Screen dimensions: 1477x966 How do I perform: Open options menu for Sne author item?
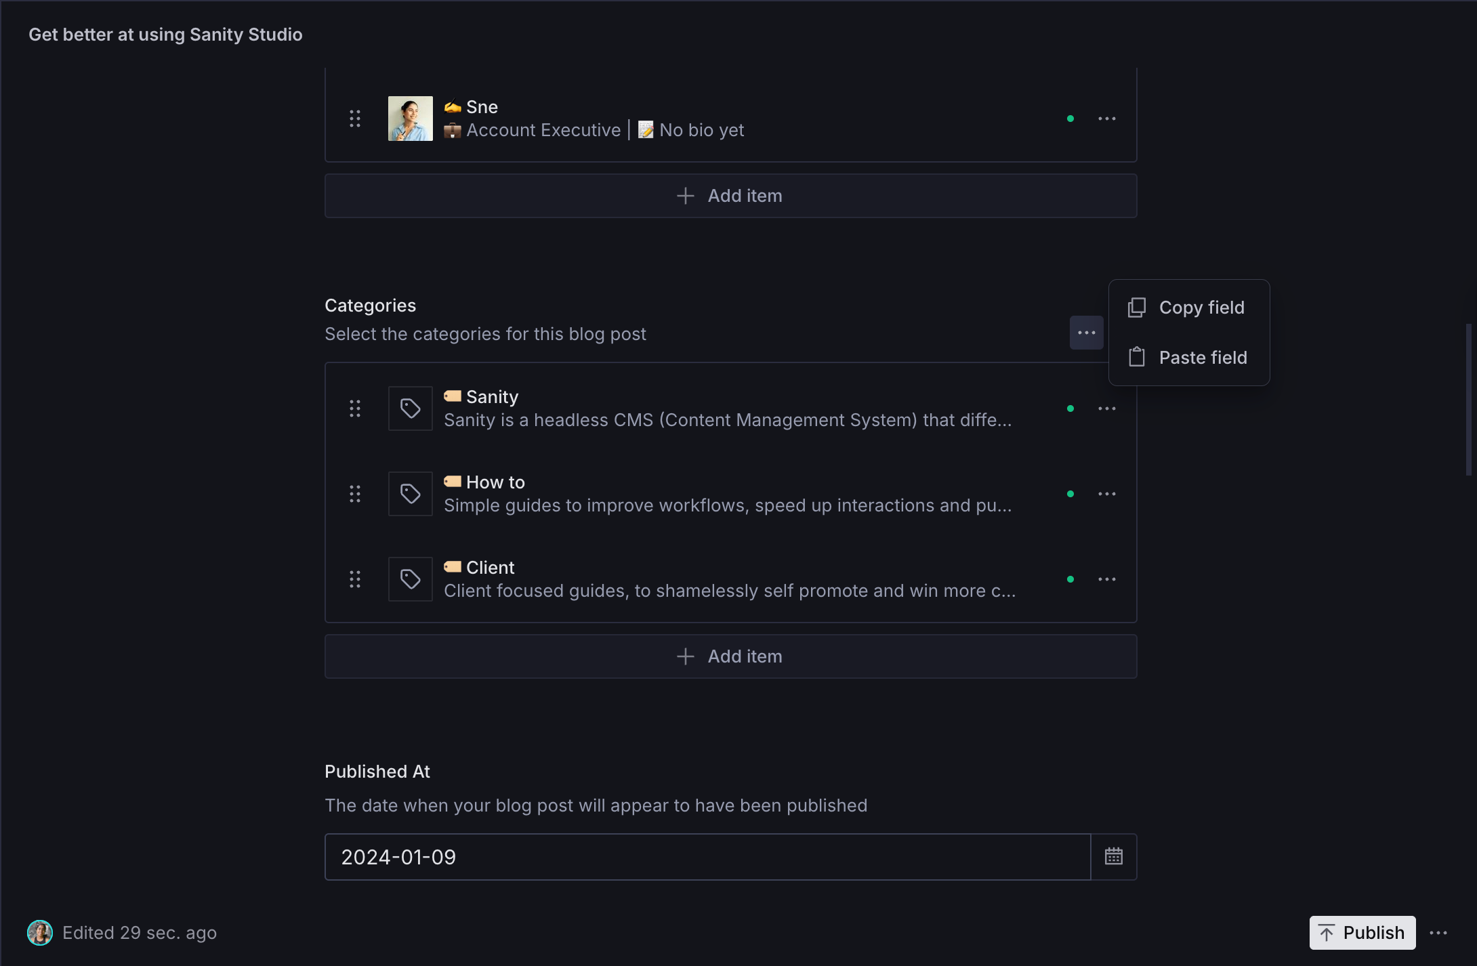[x=1107, y=119]
